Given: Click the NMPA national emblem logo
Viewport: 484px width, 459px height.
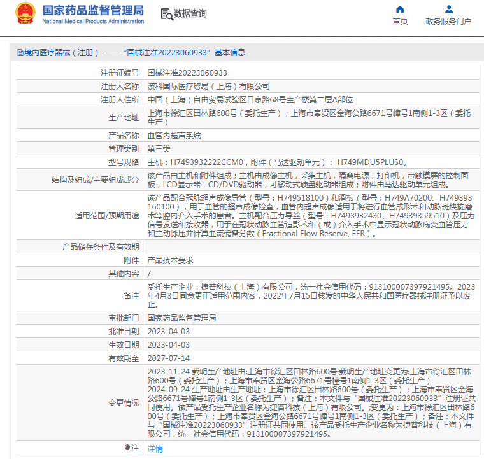Looking at the screenshot, I should (25, 13).
